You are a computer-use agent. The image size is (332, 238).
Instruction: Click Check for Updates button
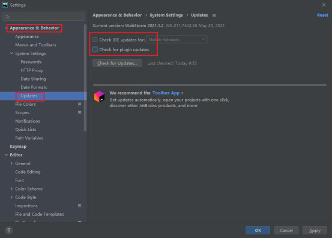[x=117, y=63]
